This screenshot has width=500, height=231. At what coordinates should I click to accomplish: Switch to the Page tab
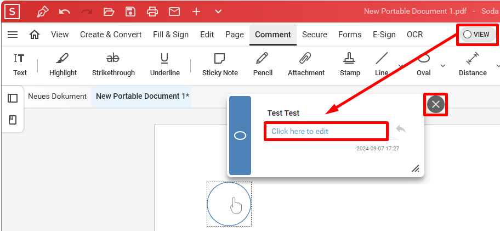point(235,35)
